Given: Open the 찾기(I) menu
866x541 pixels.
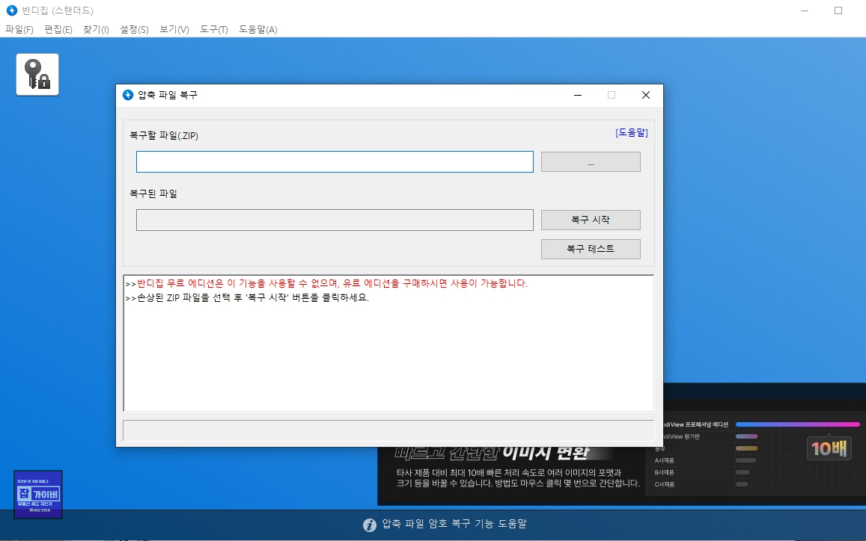Looking at the screenshot, I should pyautogui.click(x=96, y=30).
